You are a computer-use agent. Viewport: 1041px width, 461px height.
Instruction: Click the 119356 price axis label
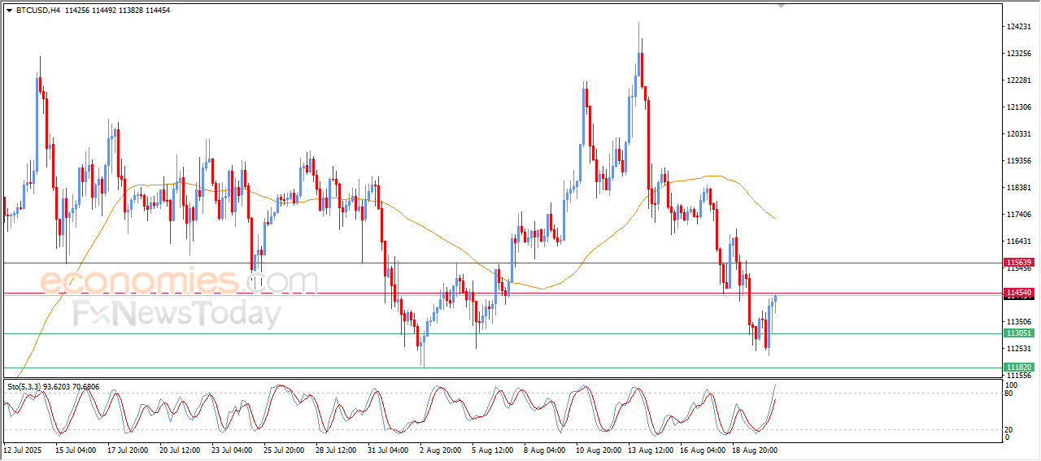point(1020,161)
